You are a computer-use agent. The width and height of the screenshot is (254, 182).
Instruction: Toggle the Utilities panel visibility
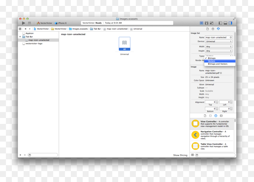[230, 23]
